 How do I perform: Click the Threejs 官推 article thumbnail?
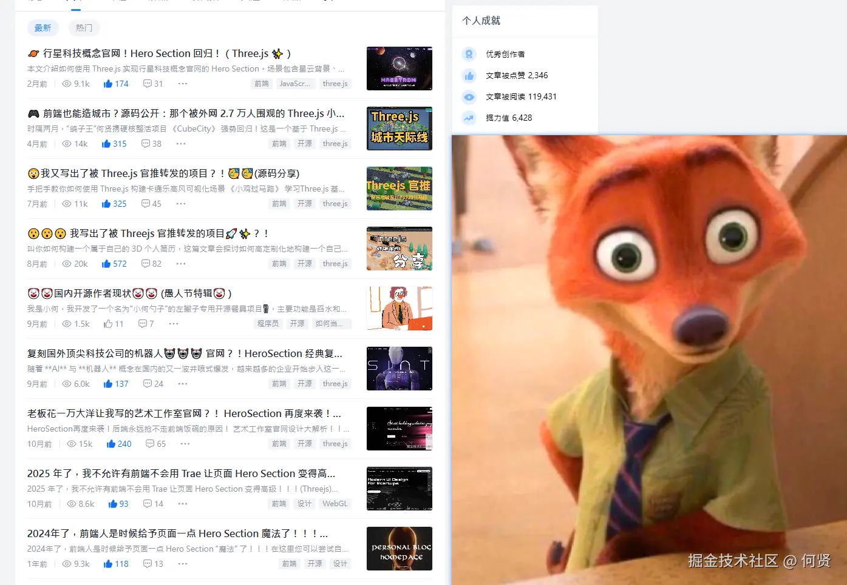[x=399, y=189]
